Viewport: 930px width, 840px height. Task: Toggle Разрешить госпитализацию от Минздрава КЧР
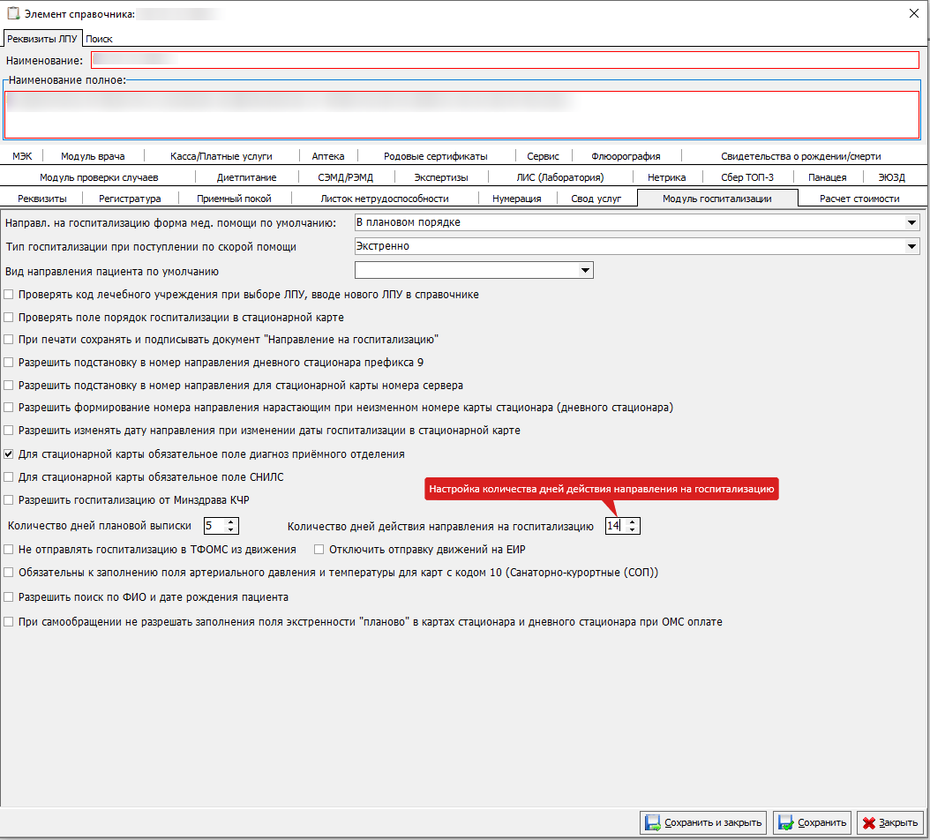(x=8, y=500)
